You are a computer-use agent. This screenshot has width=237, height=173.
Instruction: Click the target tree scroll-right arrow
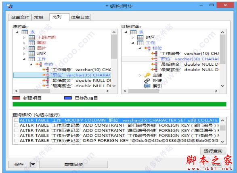[216, 91]
